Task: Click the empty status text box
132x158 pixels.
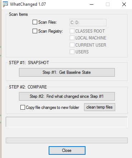Action: click(x=67, y=122)
